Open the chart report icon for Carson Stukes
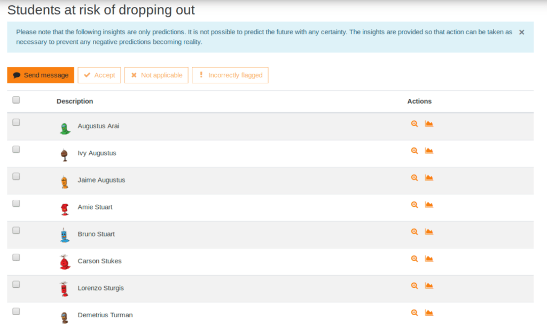Image resolution: width=547 pixels, height=328 pixels. [428, 259]
